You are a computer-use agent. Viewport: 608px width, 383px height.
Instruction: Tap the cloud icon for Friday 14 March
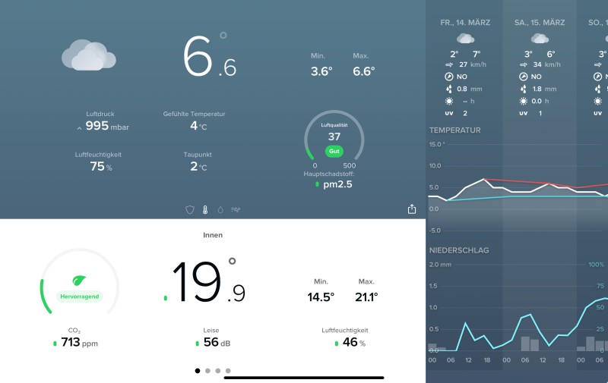[465, 38]
